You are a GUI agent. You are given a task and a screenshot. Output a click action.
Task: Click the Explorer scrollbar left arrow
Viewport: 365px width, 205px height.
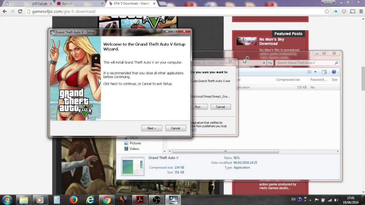click(x=170, y=151)
